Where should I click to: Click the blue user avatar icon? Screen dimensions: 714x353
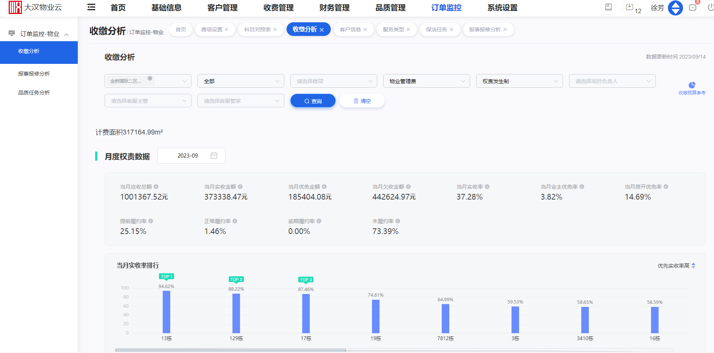point(675,8)
